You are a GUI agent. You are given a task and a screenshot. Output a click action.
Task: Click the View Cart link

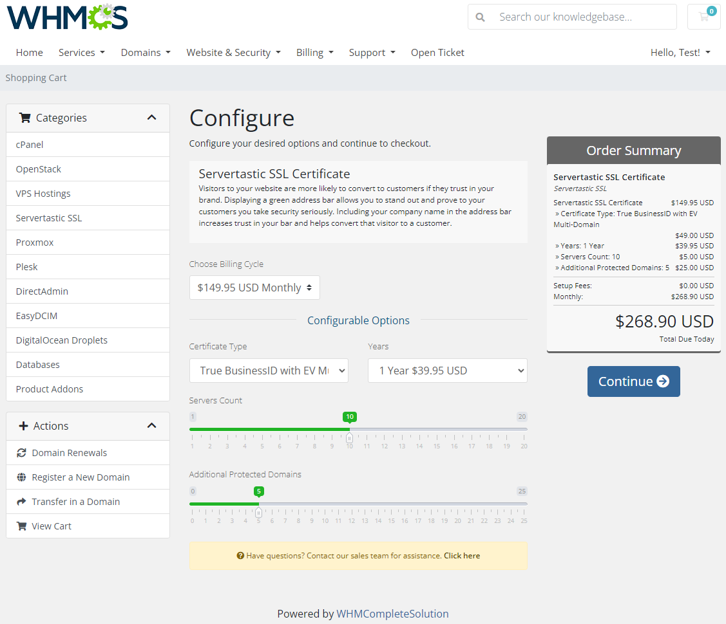[x=88, y=526]
